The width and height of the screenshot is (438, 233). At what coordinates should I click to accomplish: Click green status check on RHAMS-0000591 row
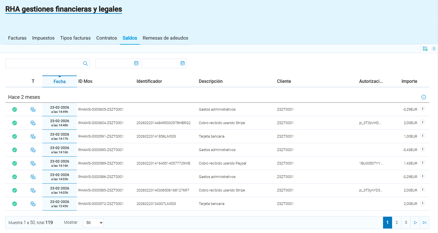click(15, 136)
